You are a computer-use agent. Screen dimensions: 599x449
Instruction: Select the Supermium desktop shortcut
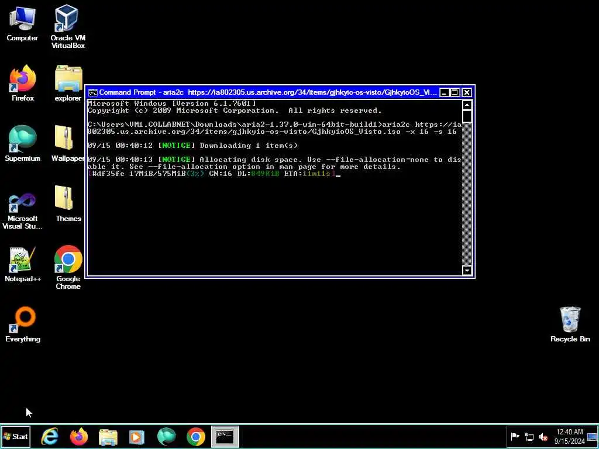point(23,143)
